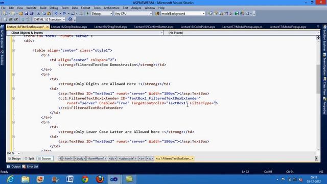Switch editor to Design view
The image size is (327, 184).
coord(14,158)
